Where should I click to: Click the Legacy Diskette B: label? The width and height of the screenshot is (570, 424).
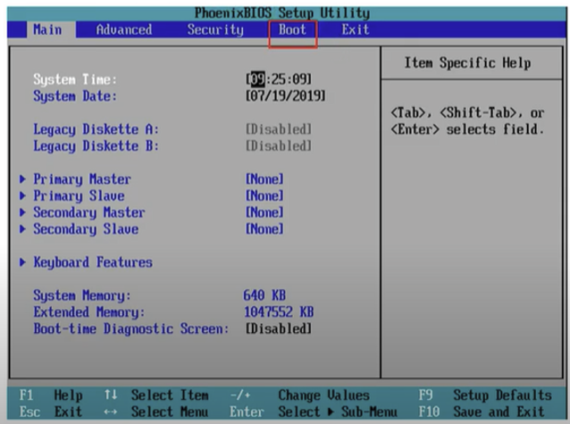pos(96,146)
